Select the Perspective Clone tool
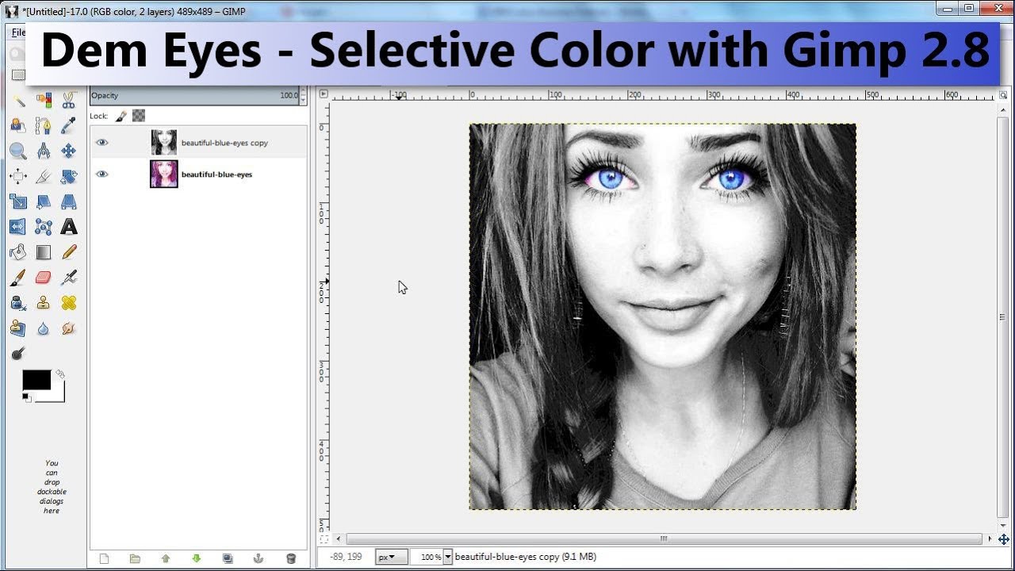The width and height of the screenshot is (1015, 571). pyautogui.click(x=18, y=328)
